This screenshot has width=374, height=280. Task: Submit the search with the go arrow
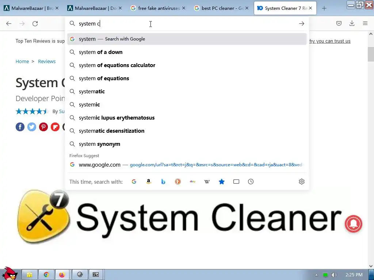click(301, 24)
